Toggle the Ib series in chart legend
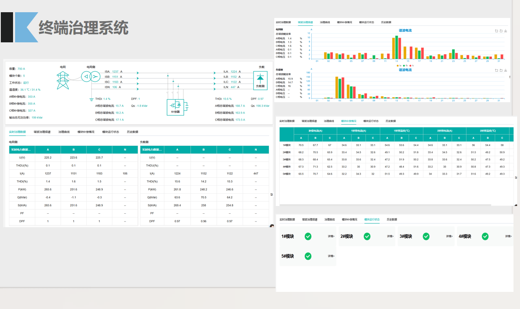 click(x=406, y=65)
